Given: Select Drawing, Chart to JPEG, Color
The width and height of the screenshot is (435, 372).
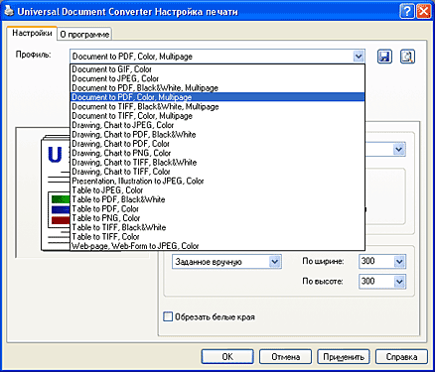Looking at the screenshot, I should click(217, 125).
